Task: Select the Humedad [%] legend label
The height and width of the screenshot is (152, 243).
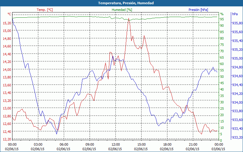Action: point(122,10)
